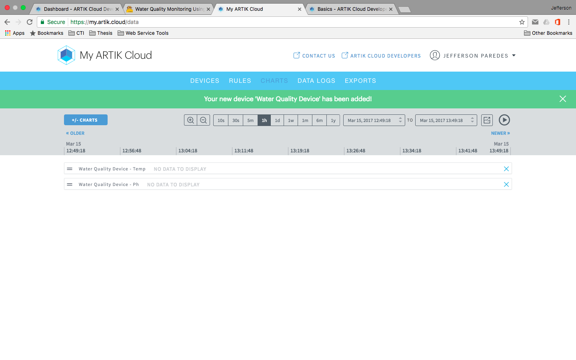Click the Office extension icon
Screen dimensions: 576x360
pyautogui.click(x=558, y=22)
